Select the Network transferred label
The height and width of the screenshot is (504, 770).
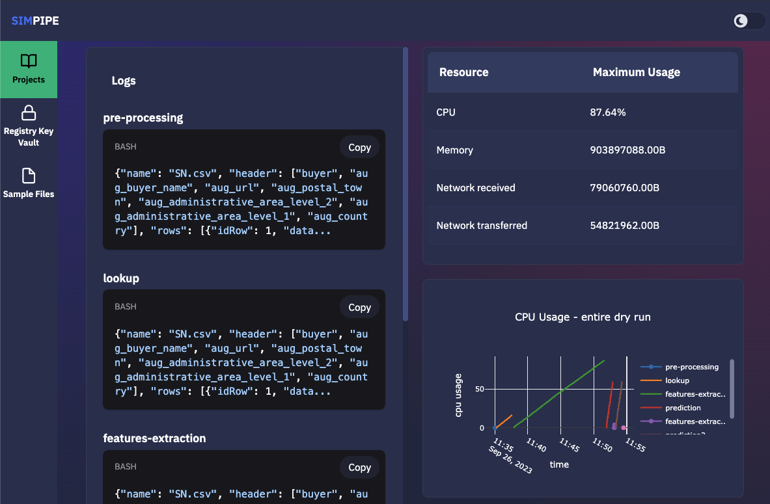point(482,226)
